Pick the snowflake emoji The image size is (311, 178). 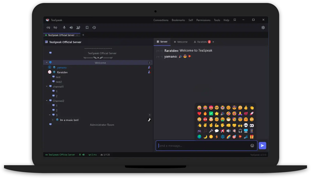pyautogui.click(x=223, y=137)
